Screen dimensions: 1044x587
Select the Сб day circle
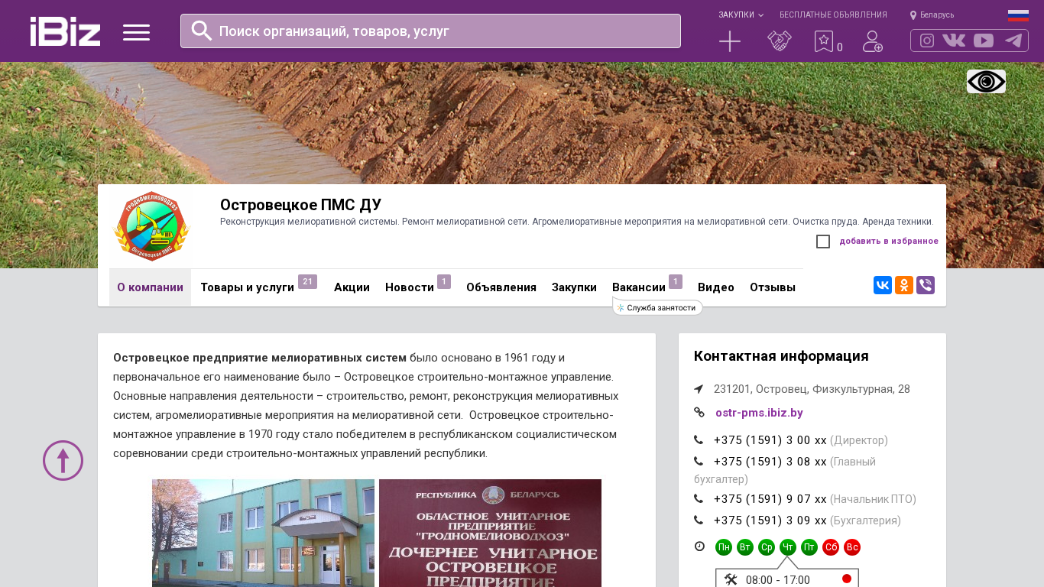click(x=831, y=547)
